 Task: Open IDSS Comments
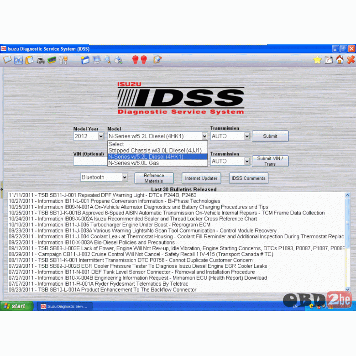[248, 178]
